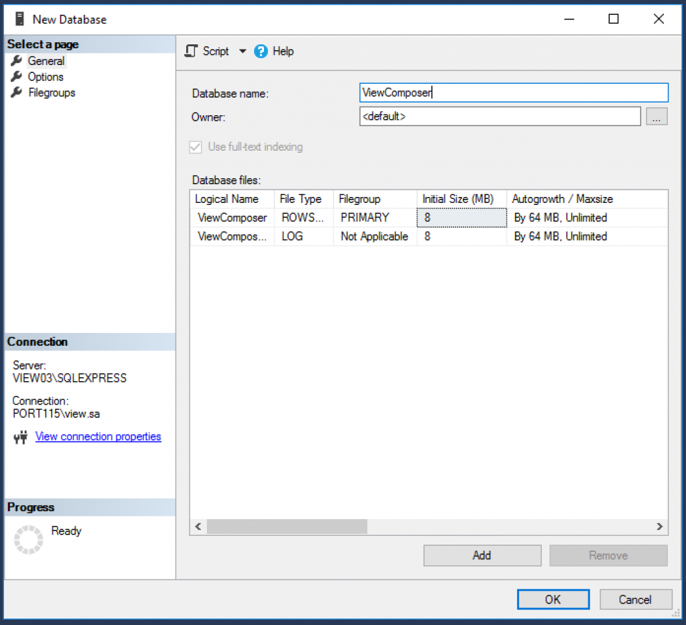Select the General page

(x=46, y=61)
